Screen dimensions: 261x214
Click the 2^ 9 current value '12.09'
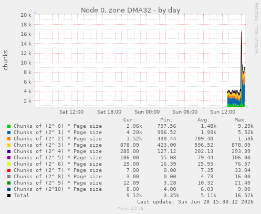[131, 183]
